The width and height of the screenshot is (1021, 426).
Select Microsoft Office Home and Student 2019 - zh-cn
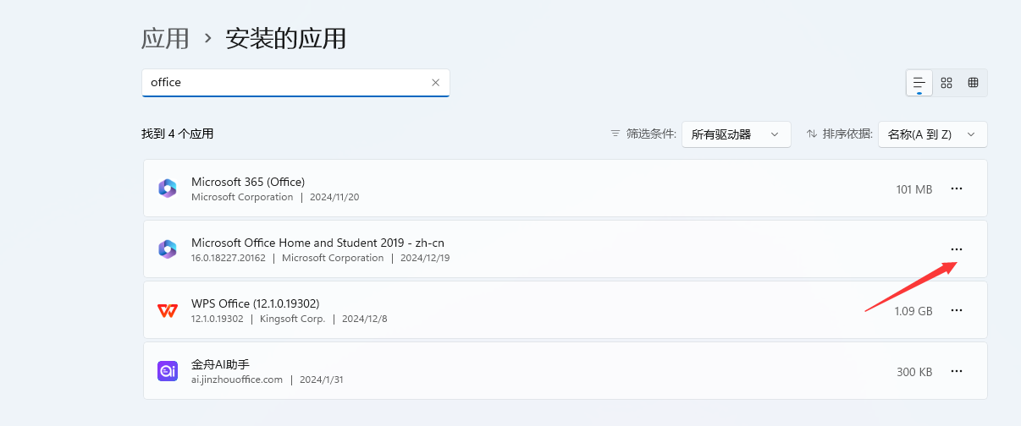(317, 243)
